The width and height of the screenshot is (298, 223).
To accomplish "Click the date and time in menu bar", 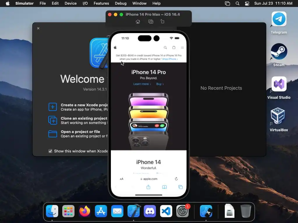I will [273, 3].
